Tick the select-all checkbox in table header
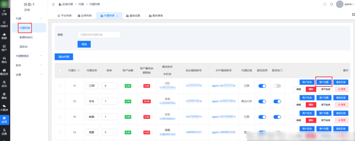 click(x=60, y=70)
